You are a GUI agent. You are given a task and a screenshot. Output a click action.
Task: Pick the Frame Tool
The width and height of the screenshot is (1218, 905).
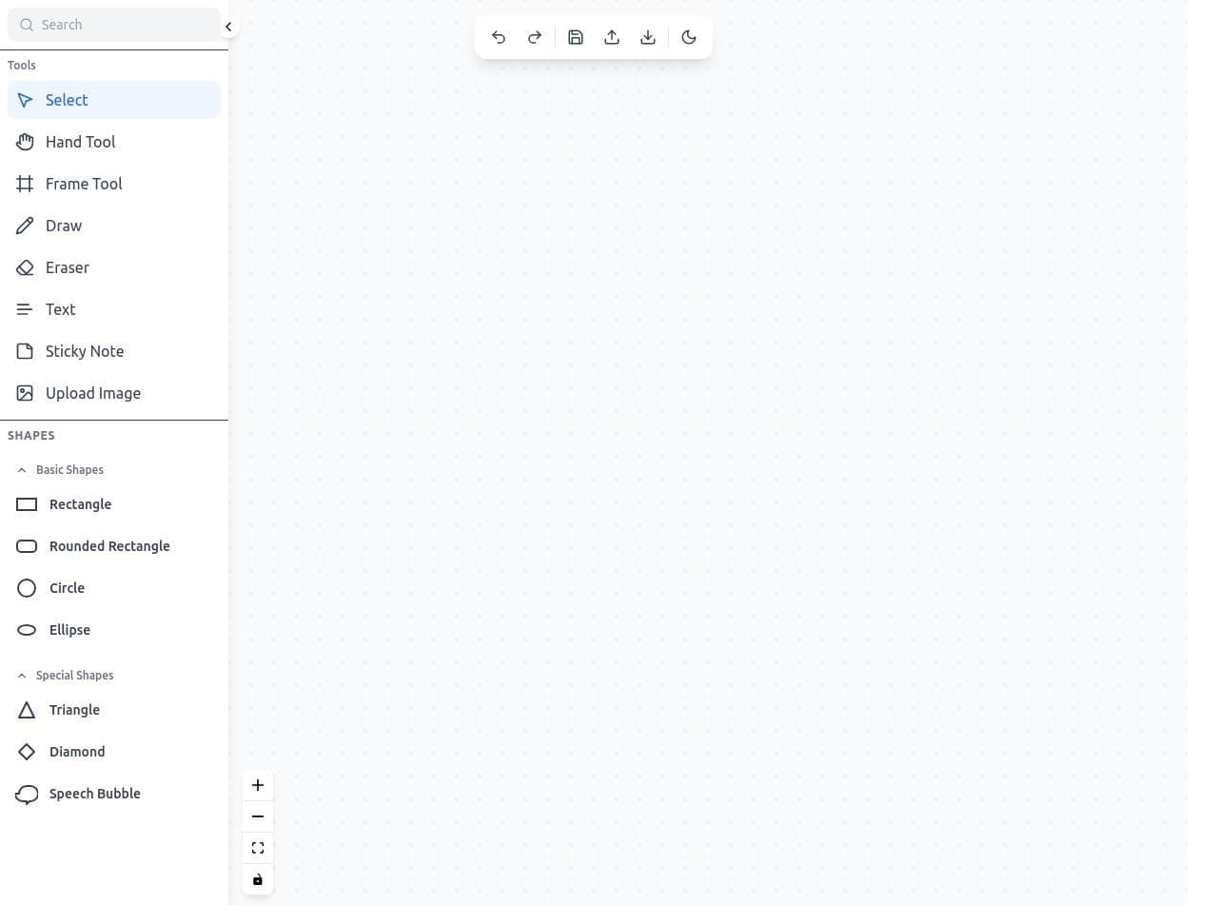click(114, 184)
